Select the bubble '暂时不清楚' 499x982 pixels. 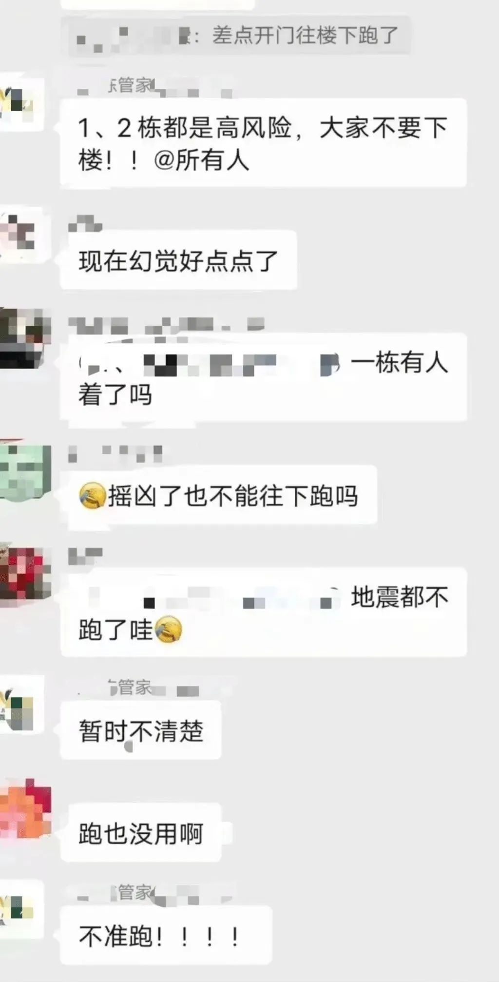[141, 730]
